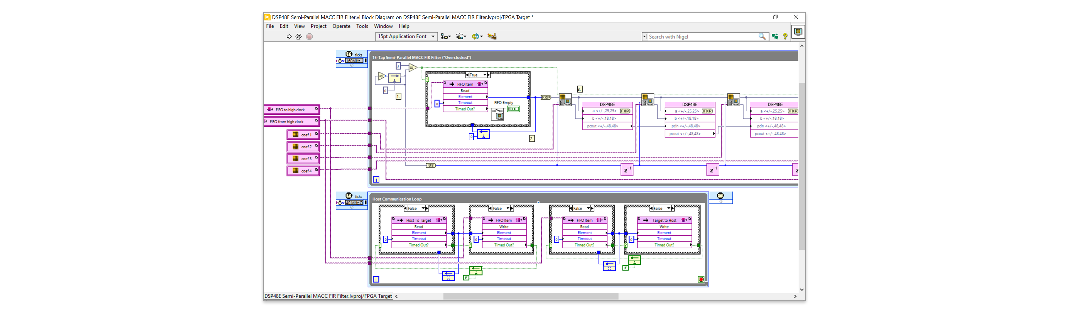Go to next case in True structure
The width and height of the screenshot is (1069, 313).
click(489, 75)
